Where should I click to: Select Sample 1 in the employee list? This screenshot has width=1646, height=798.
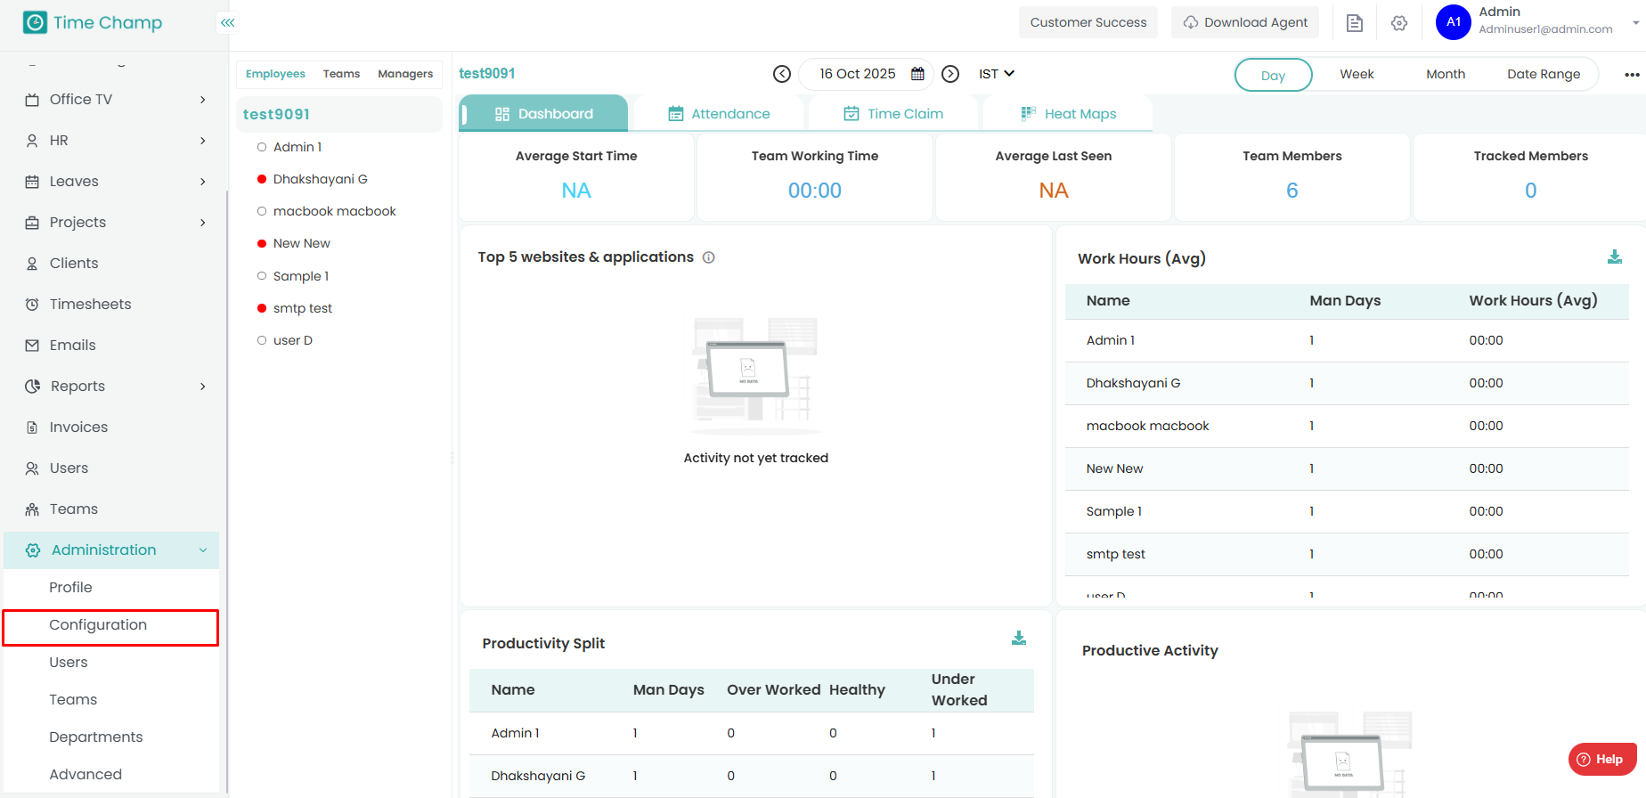pos(301,276)
